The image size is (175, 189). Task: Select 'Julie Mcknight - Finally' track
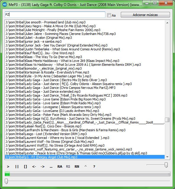click(x=85, y=30)
